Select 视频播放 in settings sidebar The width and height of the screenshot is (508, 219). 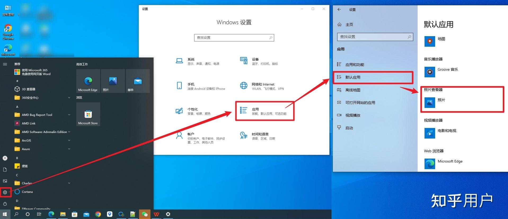pyautogui.click(x=375, y=115)
